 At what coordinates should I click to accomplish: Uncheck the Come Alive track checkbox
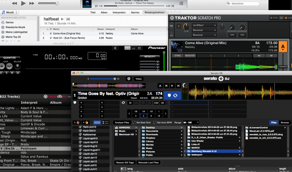point(50,33)
